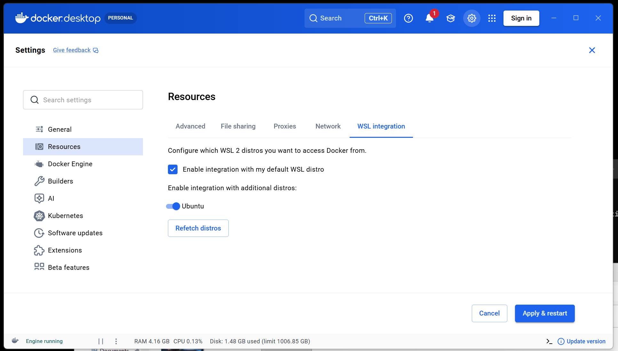Image resolution: width=618 pixels, height=351 pixels.
Task: Click the Docker whale logo in the header
Action: 22,18
